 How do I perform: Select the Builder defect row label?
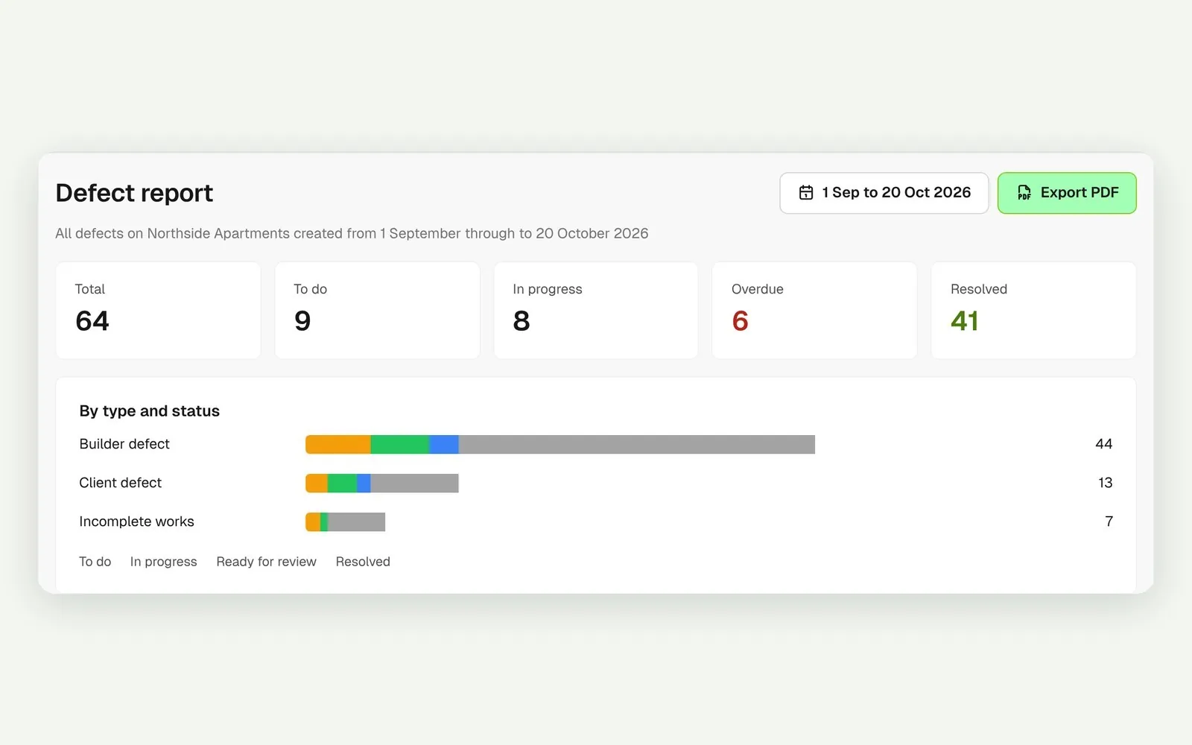pos(124,444)
